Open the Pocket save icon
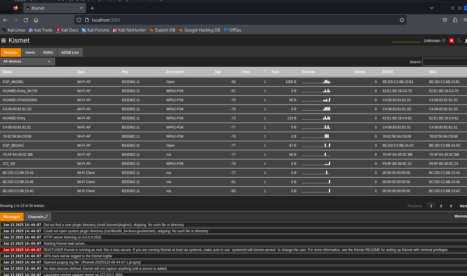Screen dimensions: 467x276 click(445, 20)
